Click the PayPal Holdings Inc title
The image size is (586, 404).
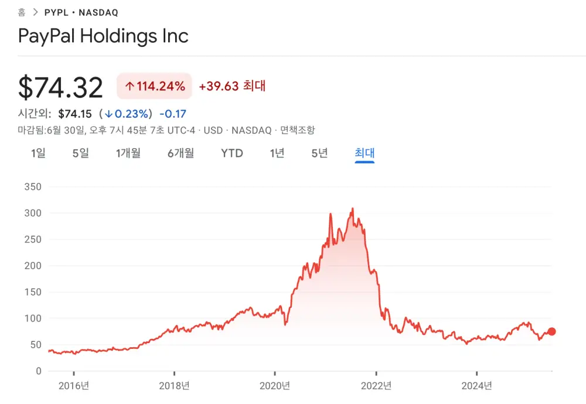tap(103, 36)
